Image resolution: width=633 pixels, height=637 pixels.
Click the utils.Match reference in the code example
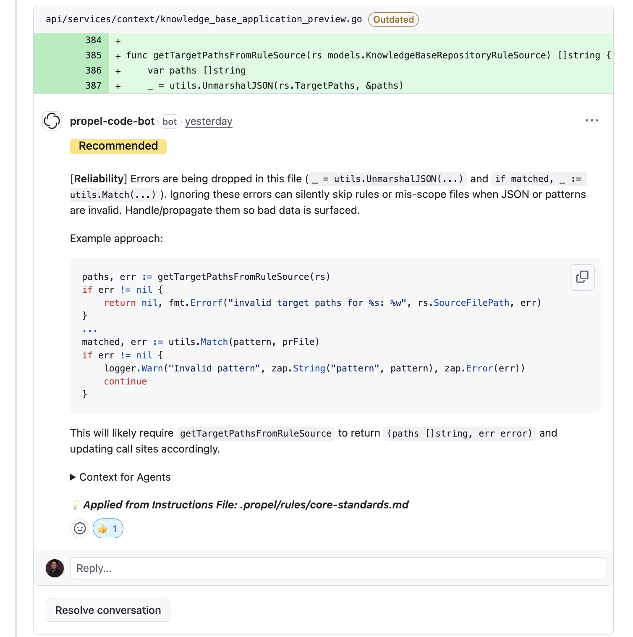pyautogui.click(x=214, y=342)
